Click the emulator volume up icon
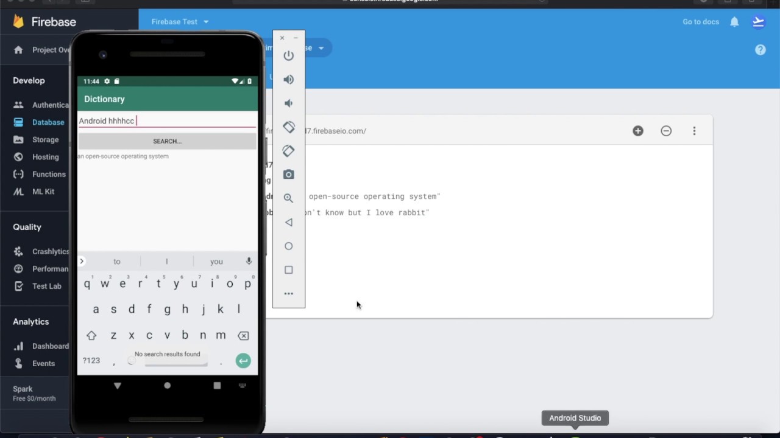Viewport: 780px width, 438px height. click(289, 80)
